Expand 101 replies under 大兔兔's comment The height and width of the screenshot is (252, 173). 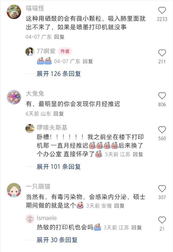point(59,167)
